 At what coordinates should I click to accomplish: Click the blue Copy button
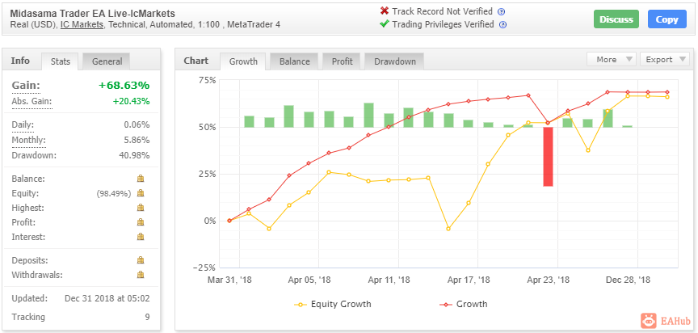[x=666, y=19]
